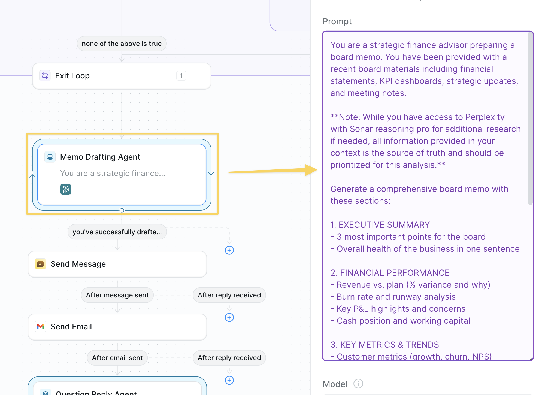Click the Question Reply Agent icon

[x=45, y=392]
